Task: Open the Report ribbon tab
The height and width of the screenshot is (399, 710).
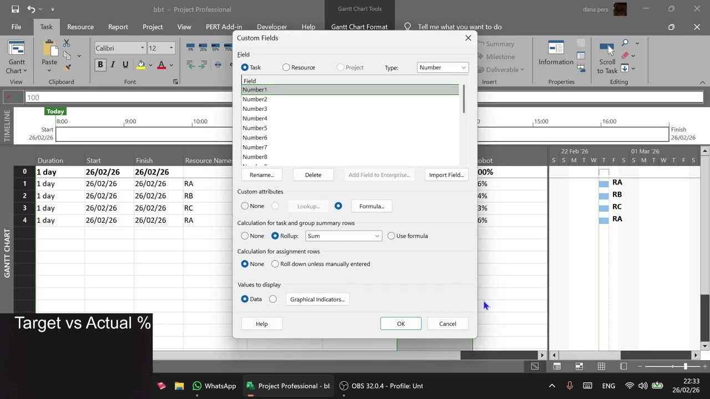Action: [118, 27]
